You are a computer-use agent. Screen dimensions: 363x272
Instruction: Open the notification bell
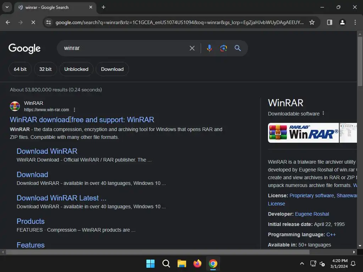click(x=353, y=263)
